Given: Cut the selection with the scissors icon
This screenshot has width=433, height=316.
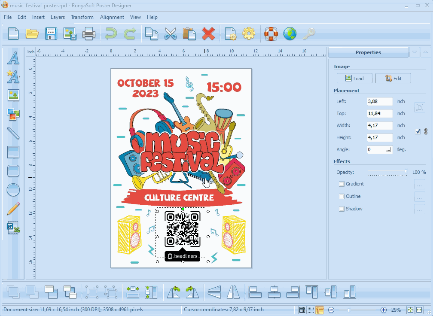Looking at the screenshot, I should pos(171,33).
